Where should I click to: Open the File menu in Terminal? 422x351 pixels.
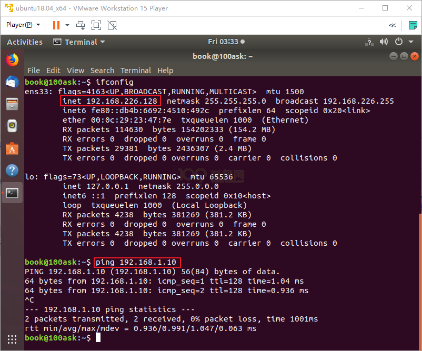click(x=33, y=71)
